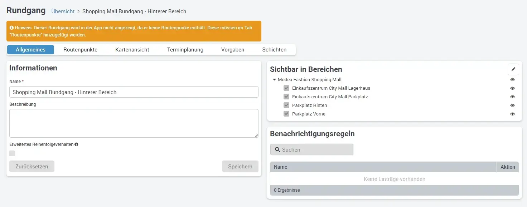The width and height of the screenshot is (527, 207).
Task: Click inside the Name input field
Action: [134, 92]
